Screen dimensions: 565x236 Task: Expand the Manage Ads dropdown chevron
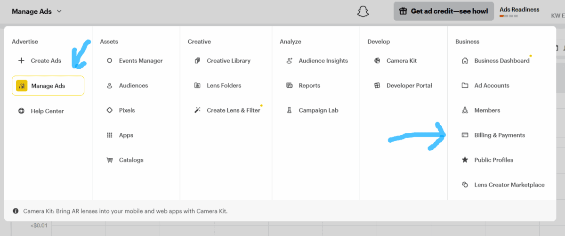tap(59, 11)
